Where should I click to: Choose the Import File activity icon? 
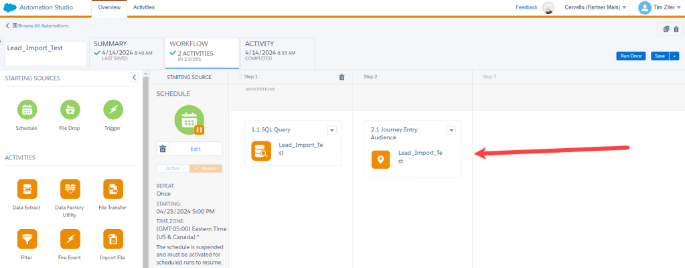(x=112, y=239)
